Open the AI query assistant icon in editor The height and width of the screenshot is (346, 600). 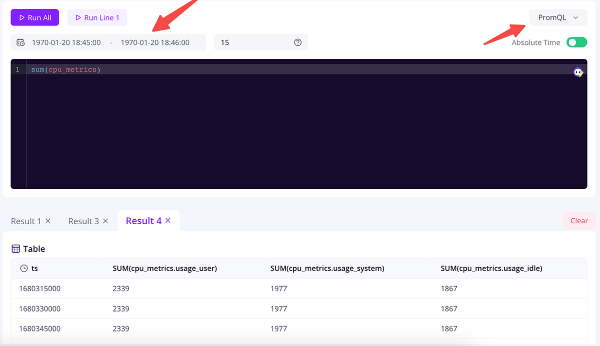[x=578, y=72]
